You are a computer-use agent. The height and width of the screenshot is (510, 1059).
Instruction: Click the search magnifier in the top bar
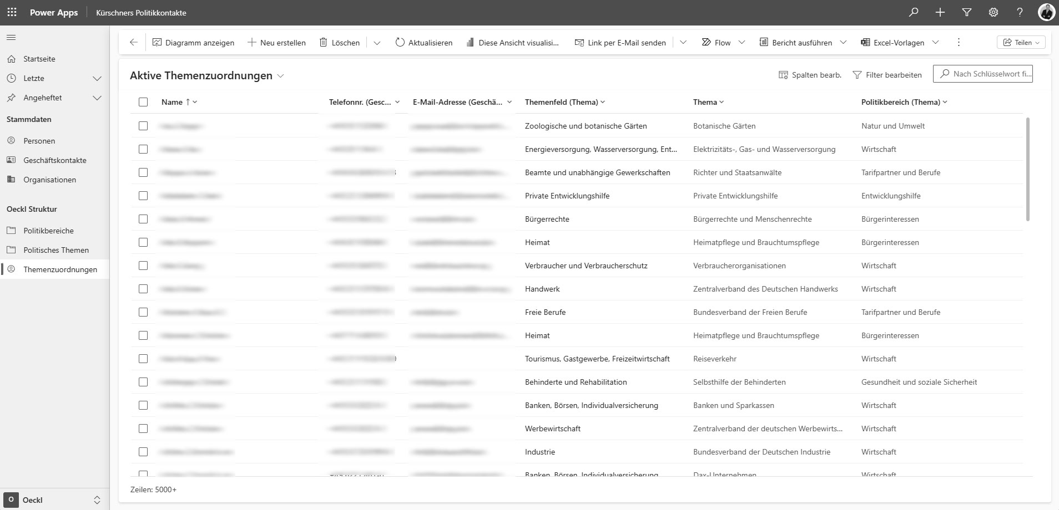pyautogui.click(x=913, y=12)
